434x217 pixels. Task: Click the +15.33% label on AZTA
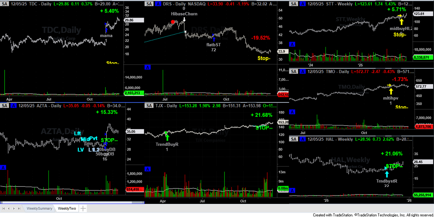click(107, 112)
